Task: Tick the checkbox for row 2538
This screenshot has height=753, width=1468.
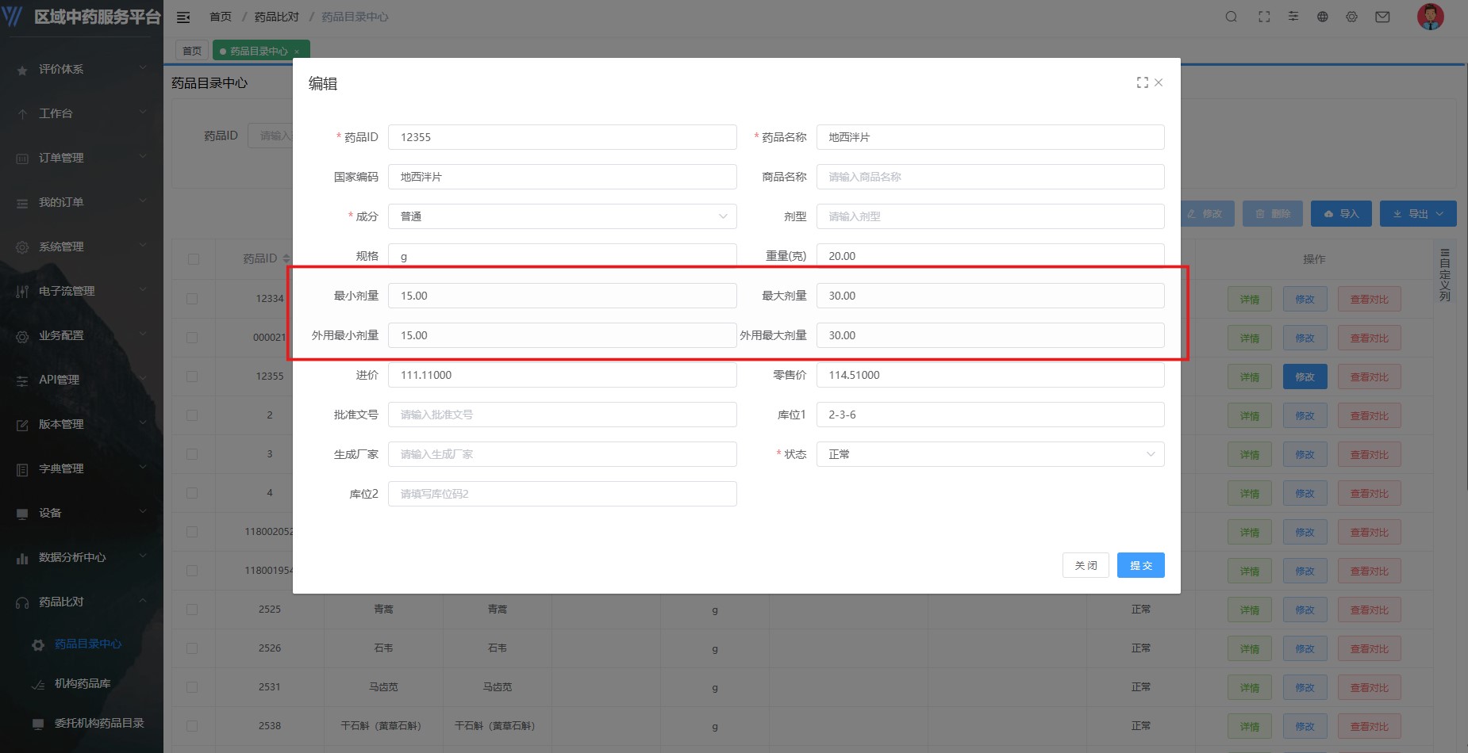Action: [192, 726]
